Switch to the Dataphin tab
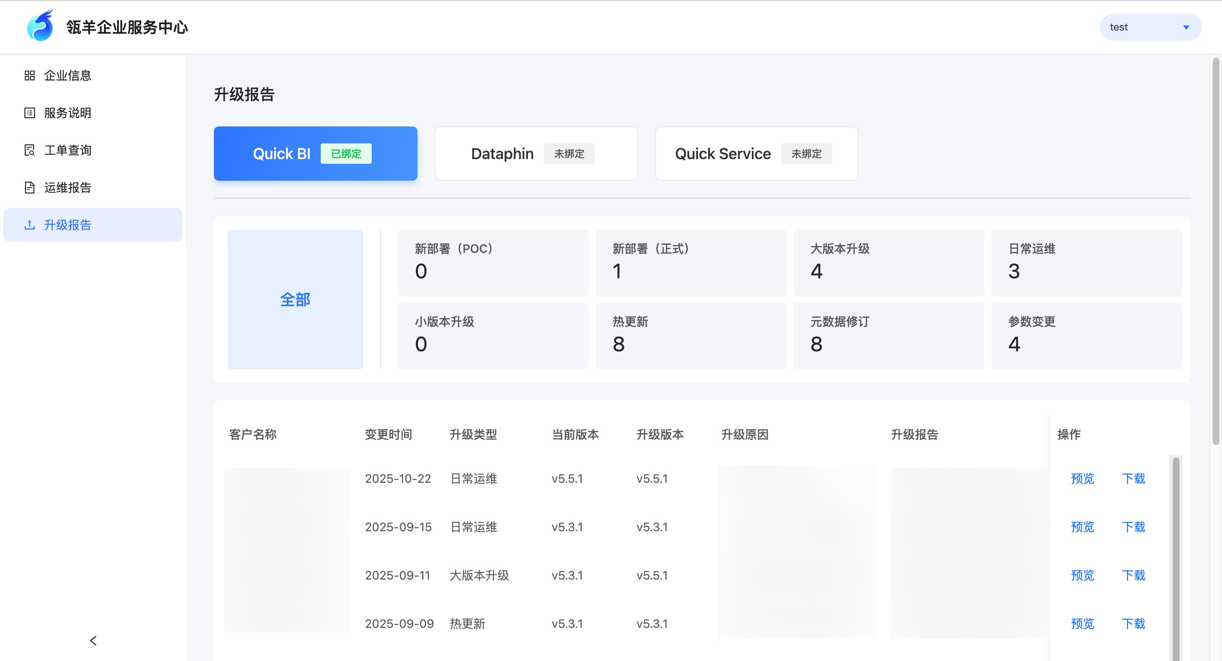 (536, 154)
